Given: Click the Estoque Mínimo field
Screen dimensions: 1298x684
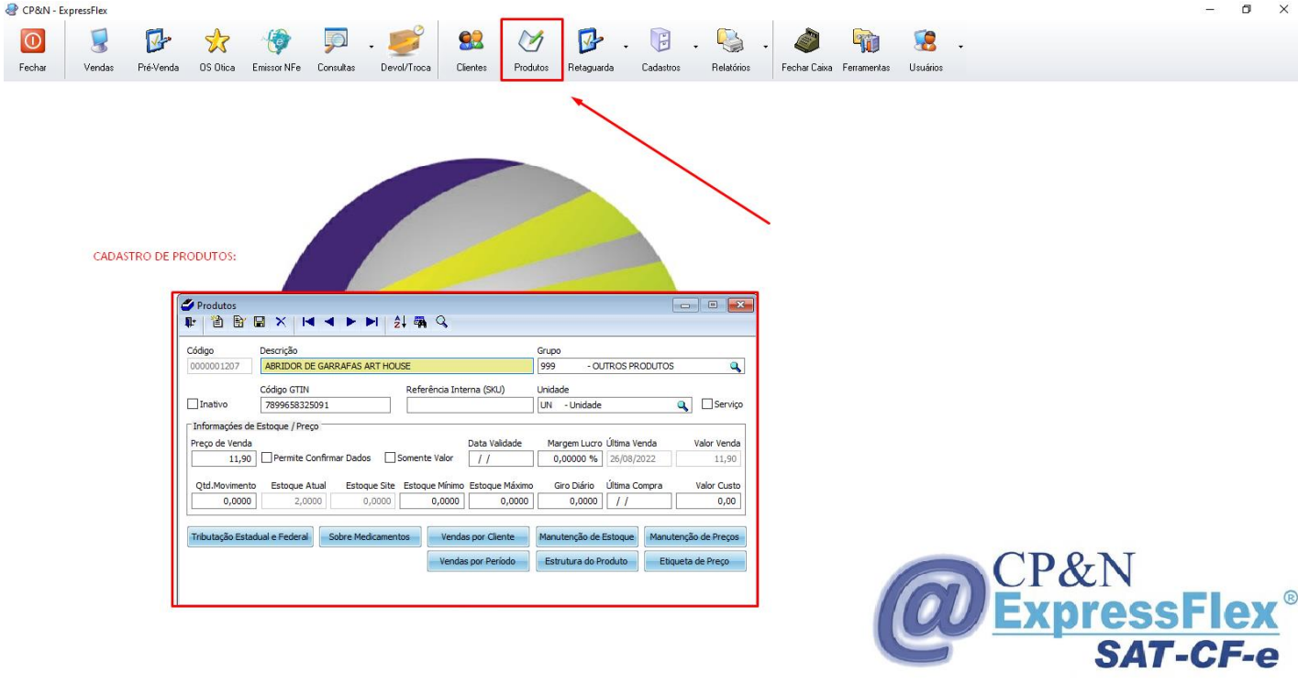Looking at the screenshot, I should coord(432,502).
